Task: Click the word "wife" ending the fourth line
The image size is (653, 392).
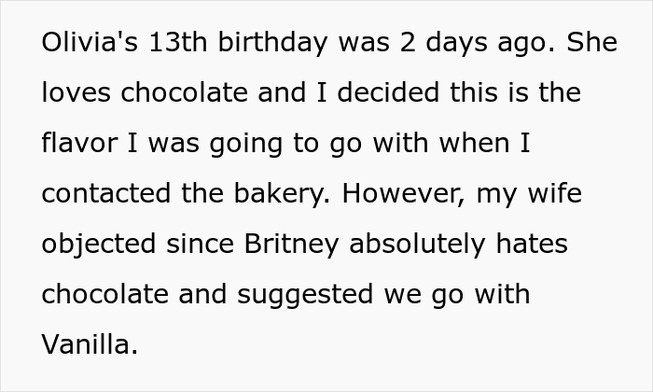Action: tap(555, 193)
